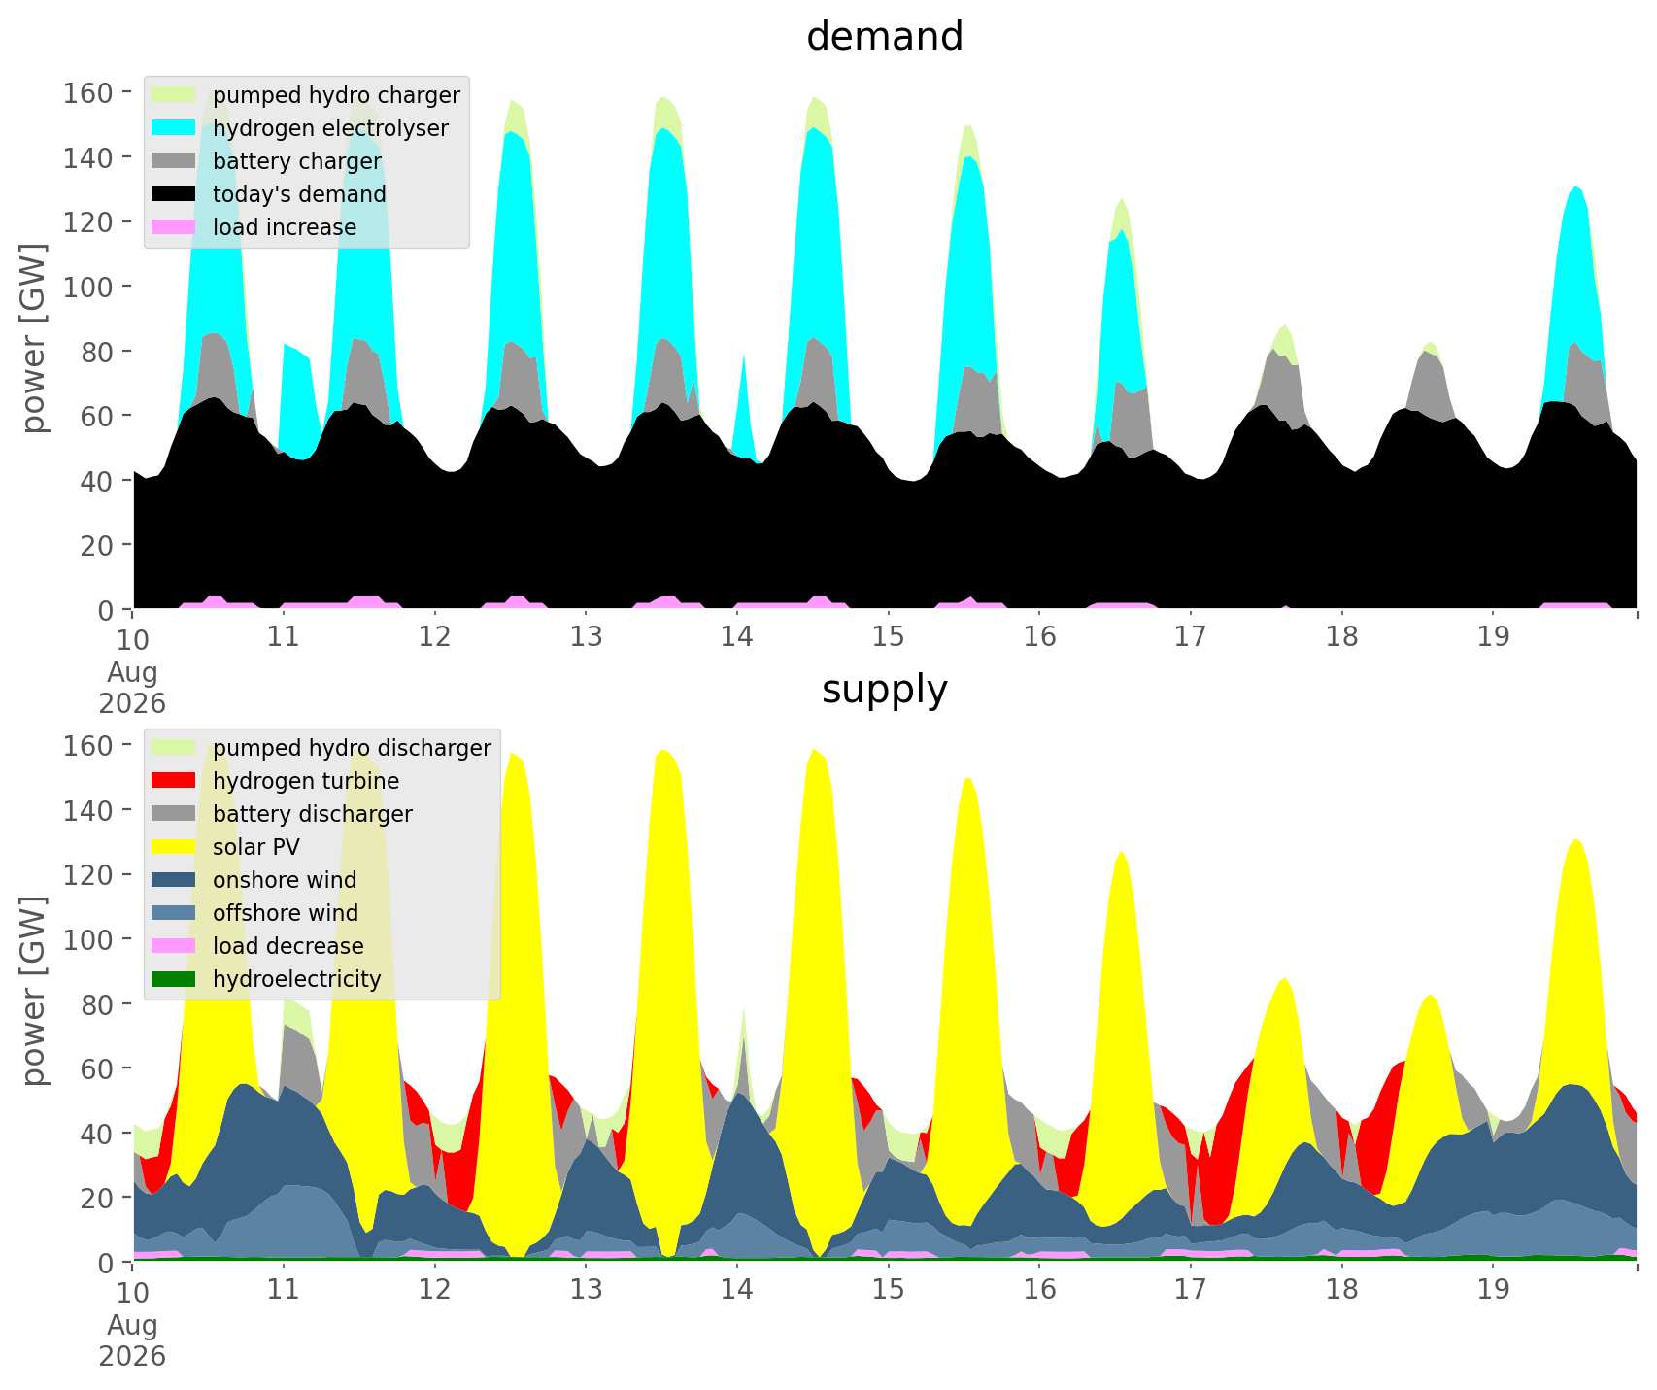Select the "load decrease" legend label
This screenshot has width=1657, height=1390.
(x=288, y=946)
